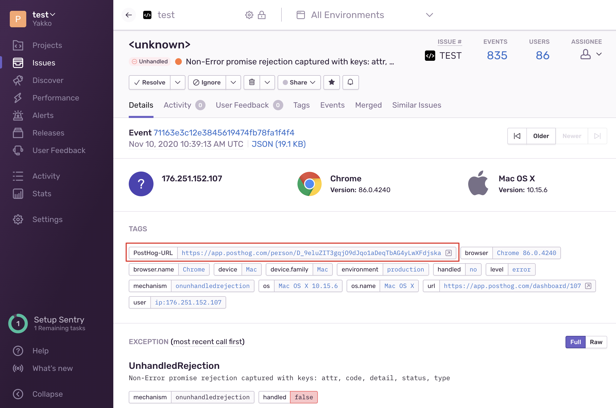Viewport: 616px width, 408px height.
Task: Click the production environment tag value
Action: tap(405, 269)
